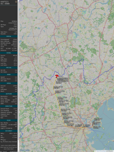Click the SIGNAL section header
Viewport: 114px width, 152px height.
(x=9, y=53)
